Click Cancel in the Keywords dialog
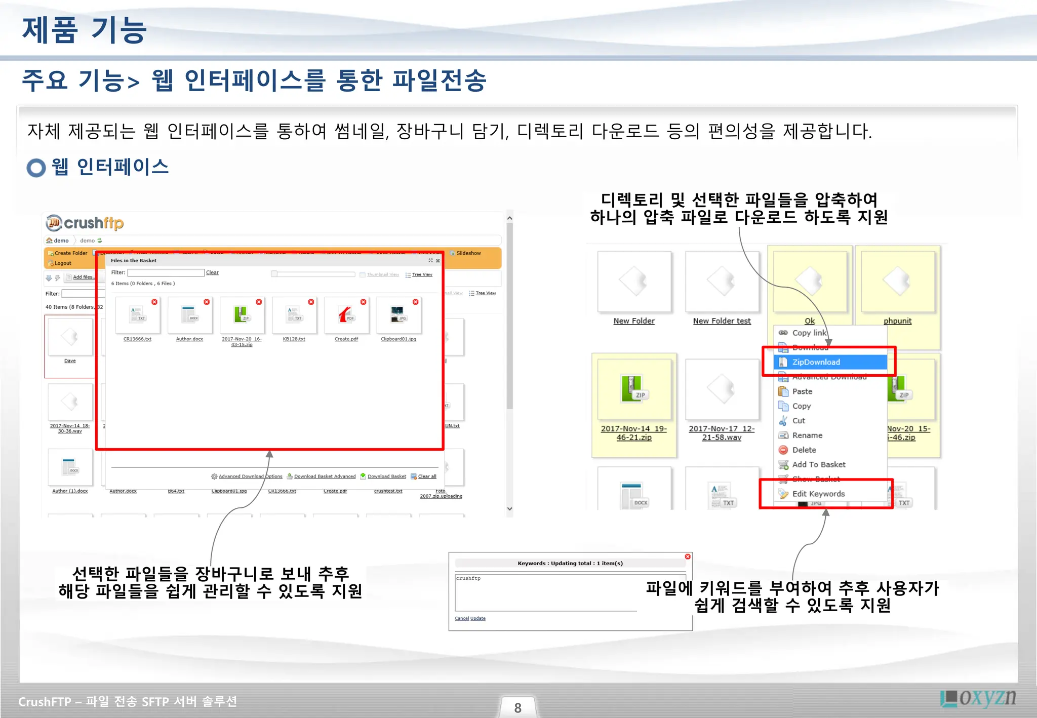 pyautogui.click(x=462, y=618)
